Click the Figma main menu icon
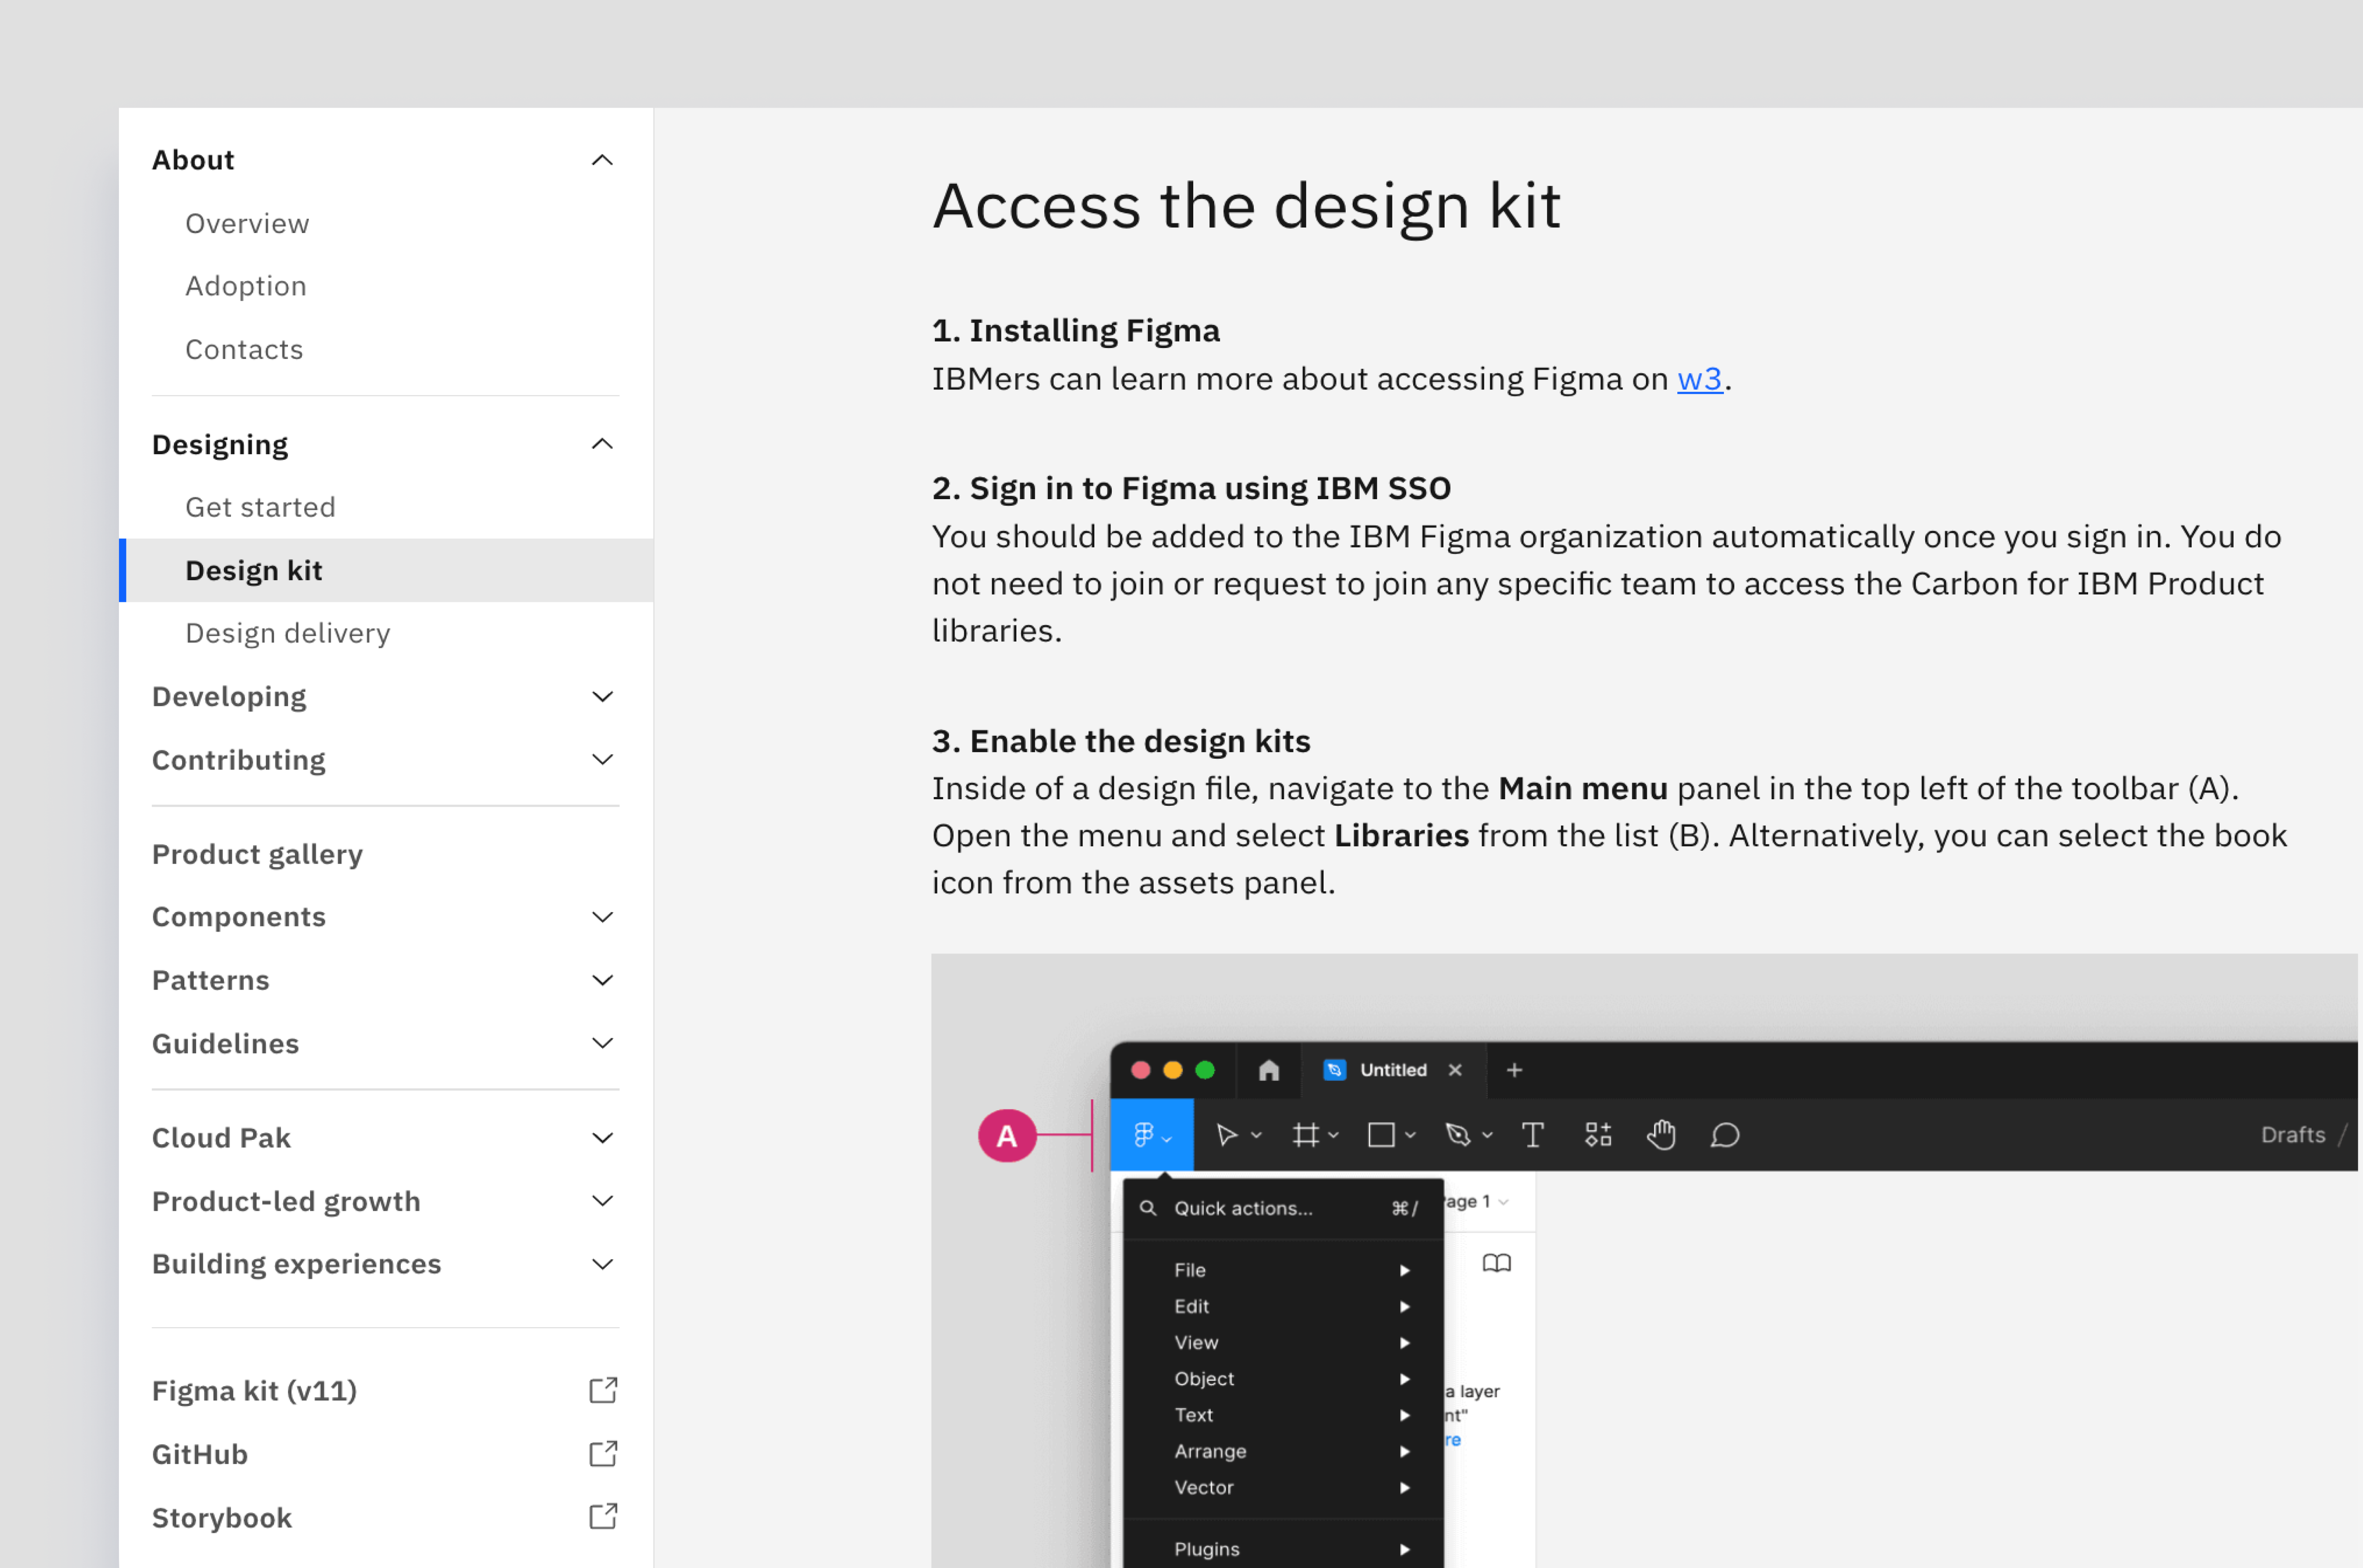The image size is (2363, 1568). 1152,1135
